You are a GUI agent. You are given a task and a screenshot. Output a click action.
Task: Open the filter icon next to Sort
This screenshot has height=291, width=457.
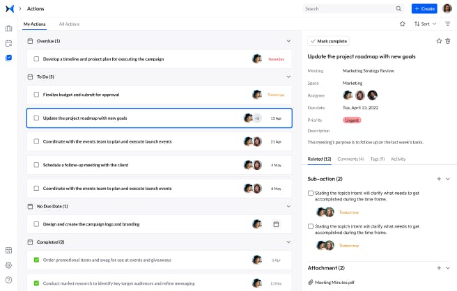(x=448, y=24)
